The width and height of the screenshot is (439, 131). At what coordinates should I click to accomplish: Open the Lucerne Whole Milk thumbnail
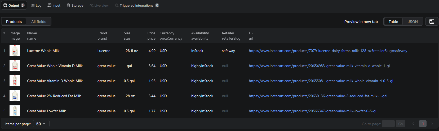pos(15,51)
